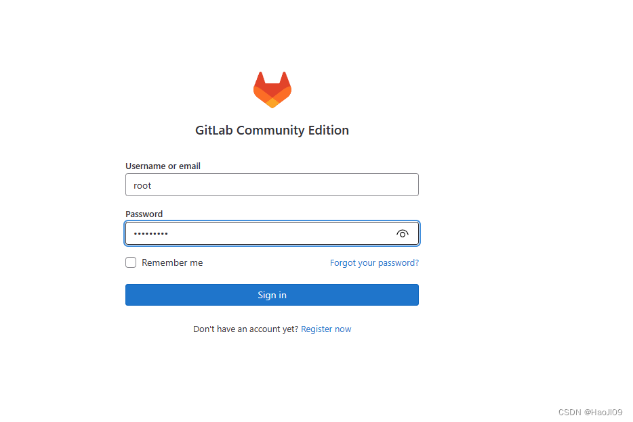
Task: Click the orange tanuki logo above title
Action: tap(272, 90)
